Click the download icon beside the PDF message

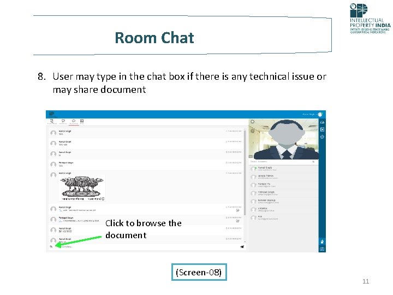tap(237, 210)
